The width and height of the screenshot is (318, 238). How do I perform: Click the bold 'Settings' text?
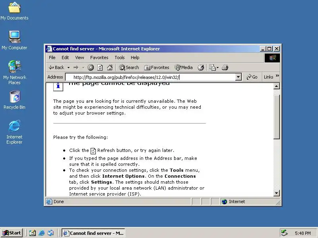tap(101, 182)
